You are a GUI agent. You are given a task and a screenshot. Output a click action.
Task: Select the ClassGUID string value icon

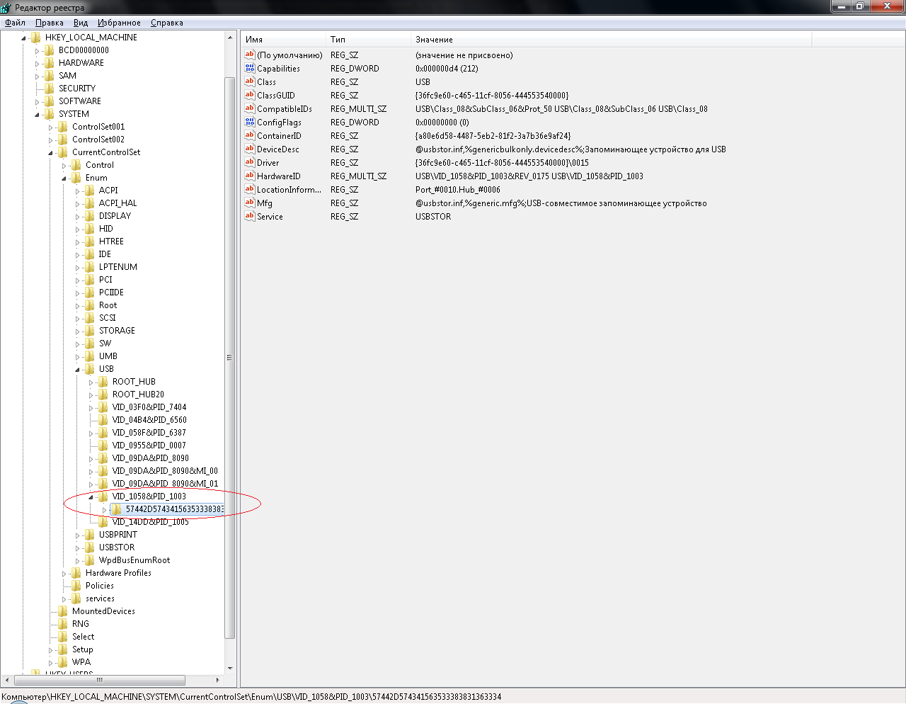pos(249,96)
